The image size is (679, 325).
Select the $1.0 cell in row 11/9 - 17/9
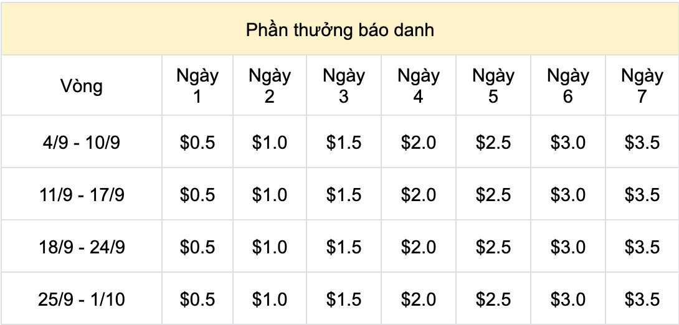[x=270, y=195]
